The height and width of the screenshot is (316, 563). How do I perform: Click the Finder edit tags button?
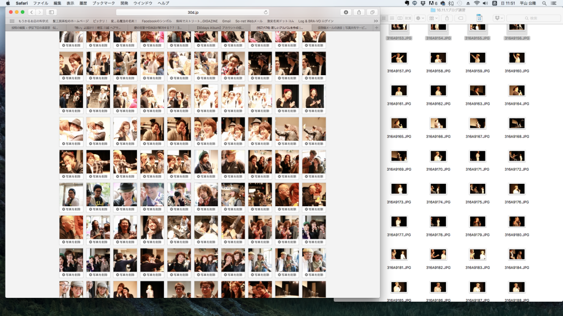pyautogui.click(x=460, y=18)
